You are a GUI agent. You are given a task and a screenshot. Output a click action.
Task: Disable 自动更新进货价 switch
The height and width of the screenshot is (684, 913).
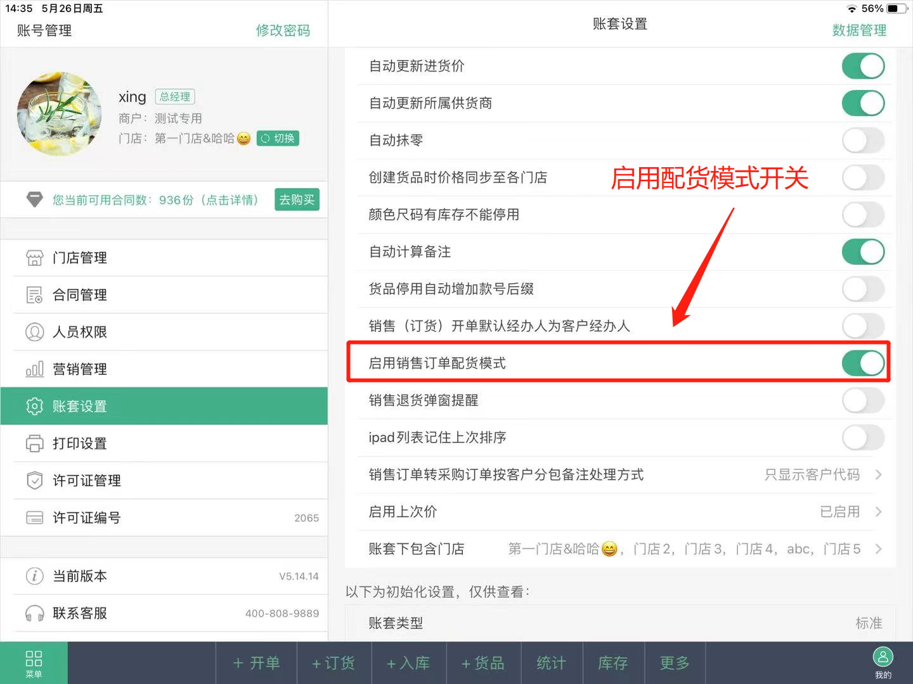(x=863, y=66)
